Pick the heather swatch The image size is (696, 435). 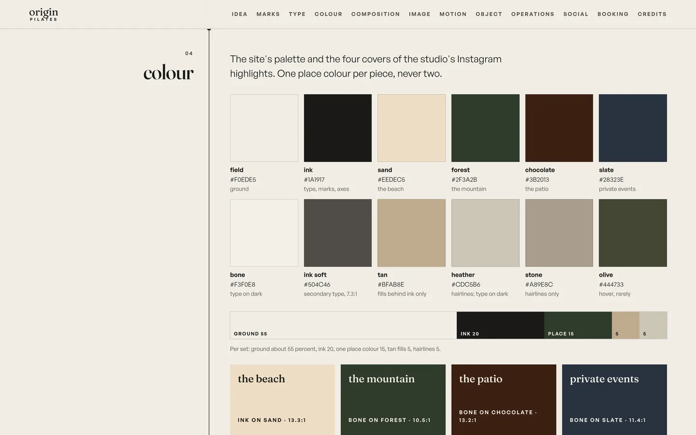click(x=485, y=233)
